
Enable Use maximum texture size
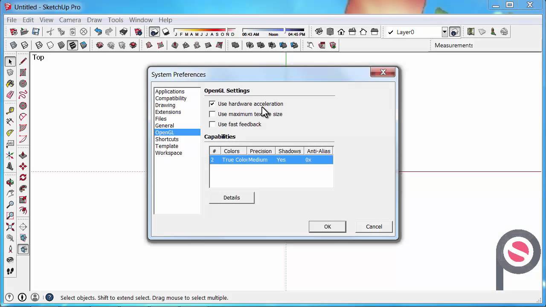212,114
